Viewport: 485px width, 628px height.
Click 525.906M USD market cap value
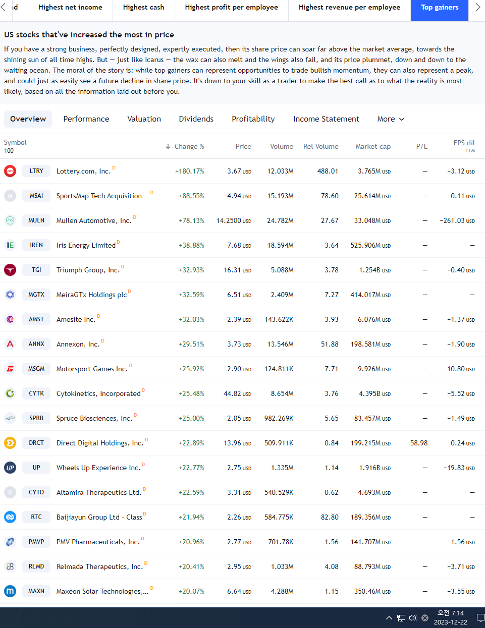(370, 245)
